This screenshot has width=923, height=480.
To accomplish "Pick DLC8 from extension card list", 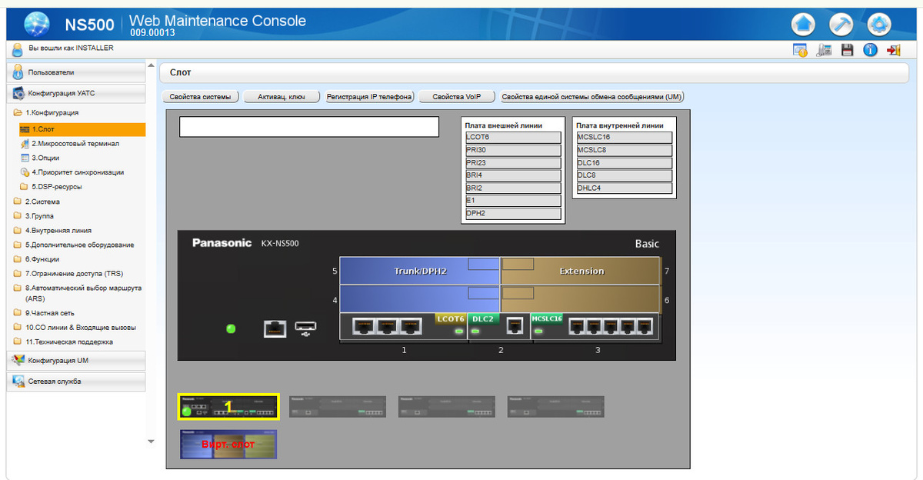I will tap(625, 175).
